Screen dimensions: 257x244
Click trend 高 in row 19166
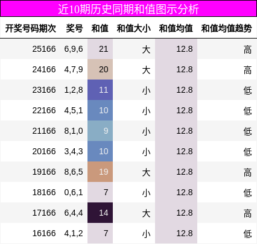(247, 172)
